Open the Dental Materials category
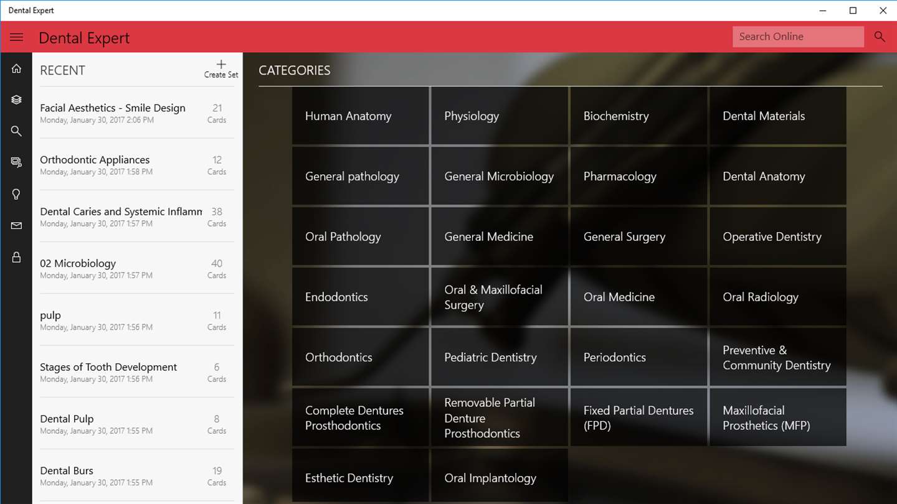 pyautogui.click(x=778, y=116)
